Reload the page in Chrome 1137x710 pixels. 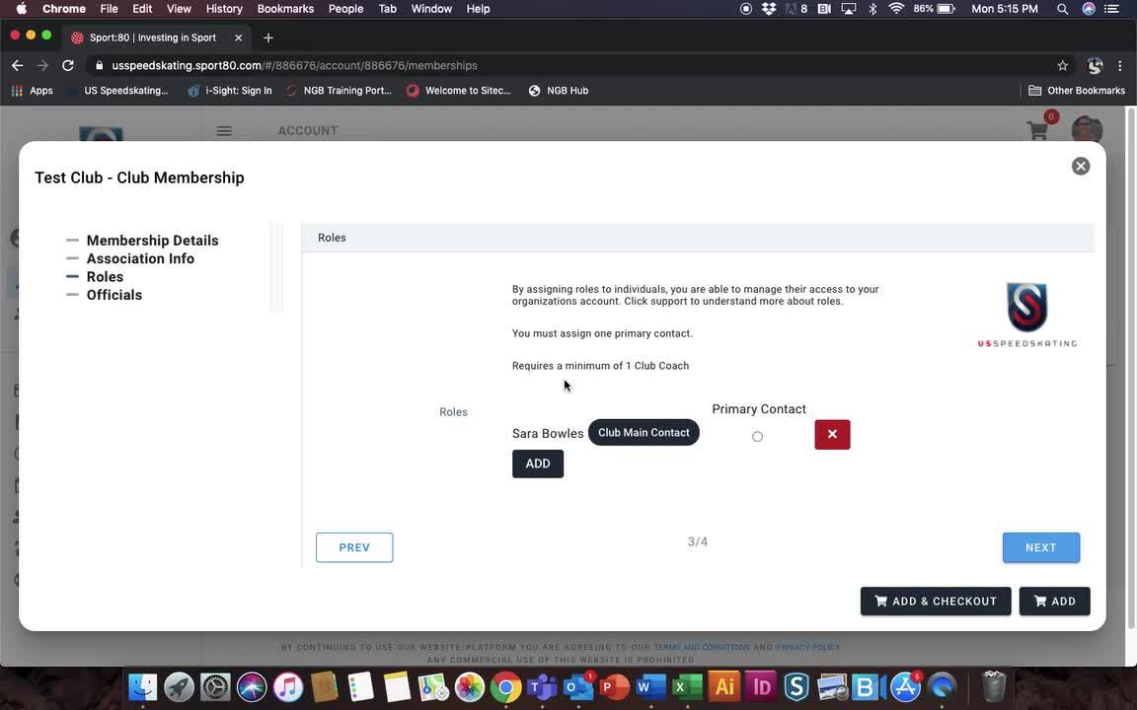68,65
